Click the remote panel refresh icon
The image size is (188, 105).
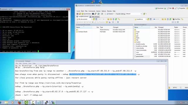tap(170, 19)
